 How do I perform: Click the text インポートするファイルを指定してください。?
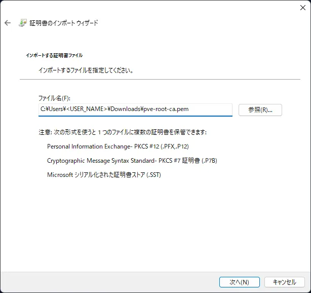pyautogui.click(x=86, y=70)
